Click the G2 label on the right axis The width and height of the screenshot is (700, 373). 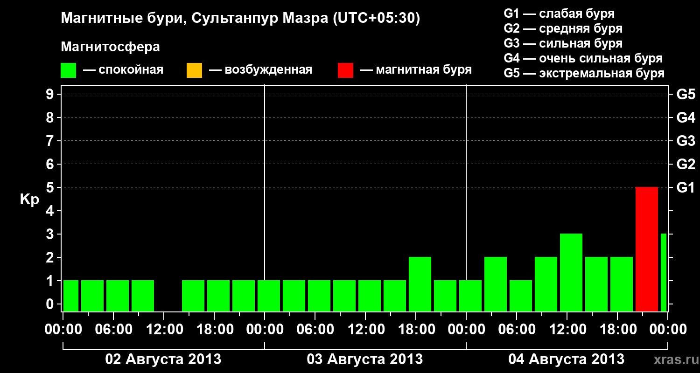pos(686,164)
